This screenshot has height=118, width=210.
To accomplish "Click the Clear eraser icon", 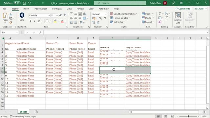I will click(x=160, y=22).
